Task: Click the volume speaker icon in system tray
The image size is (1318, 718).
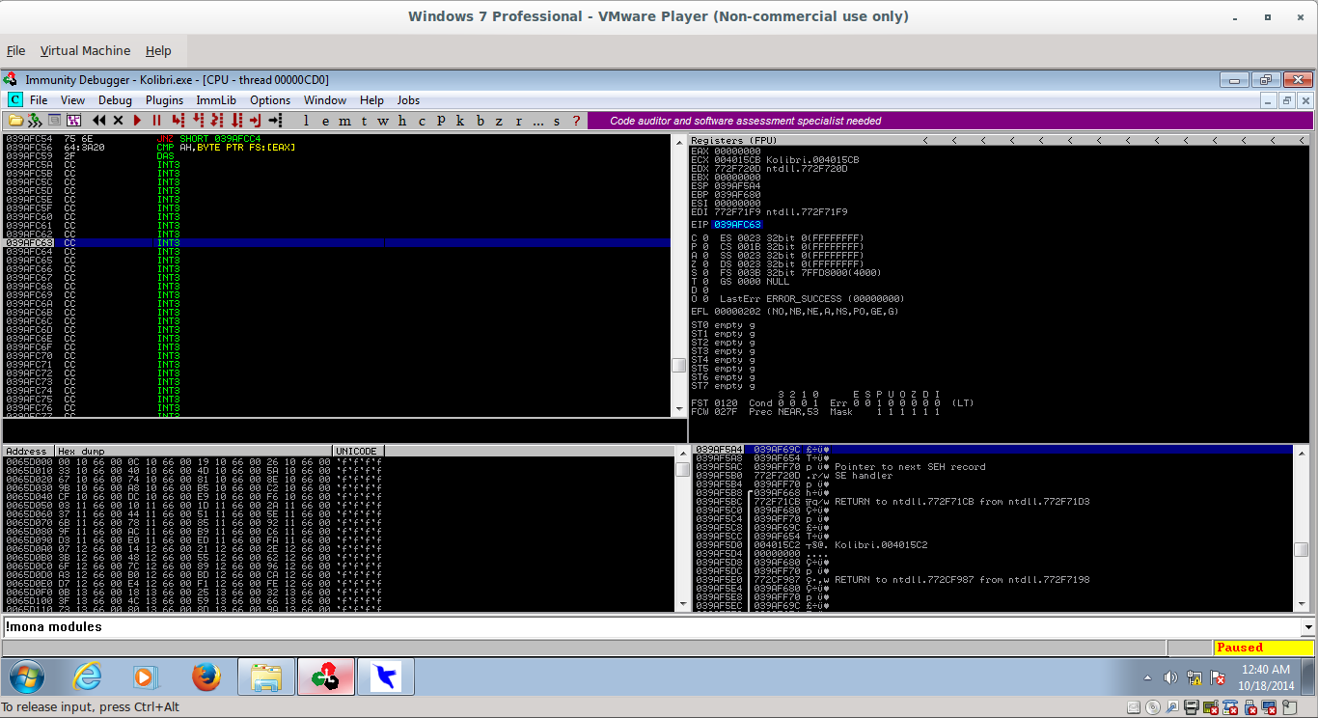Action: (1170, 677)
